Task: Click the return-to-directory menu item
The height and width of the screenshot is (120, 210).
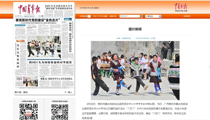Action: (x=113, y=16)
